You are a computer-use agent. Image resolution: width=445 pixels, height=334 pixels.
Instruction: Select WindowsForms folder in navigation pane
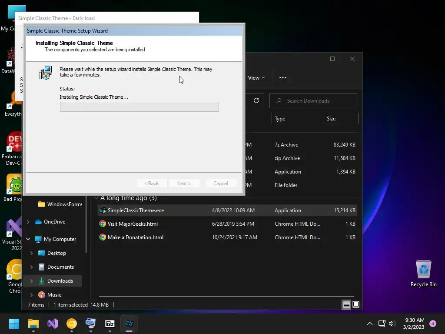coord(60,204)
